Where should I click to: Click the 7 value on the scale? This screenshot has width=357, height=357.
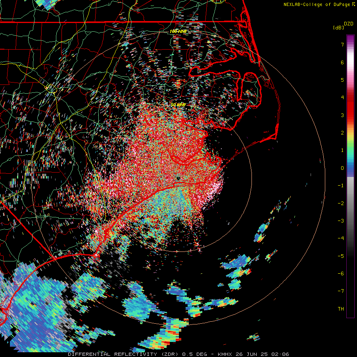click(342, 44)
